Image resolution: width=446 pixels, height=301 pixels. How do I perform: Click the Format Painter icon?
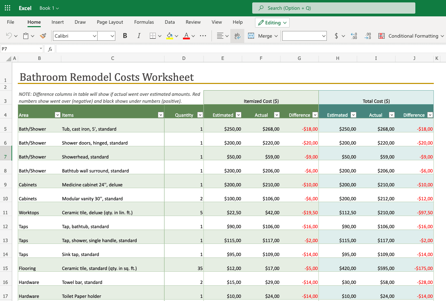click(43, 36)
